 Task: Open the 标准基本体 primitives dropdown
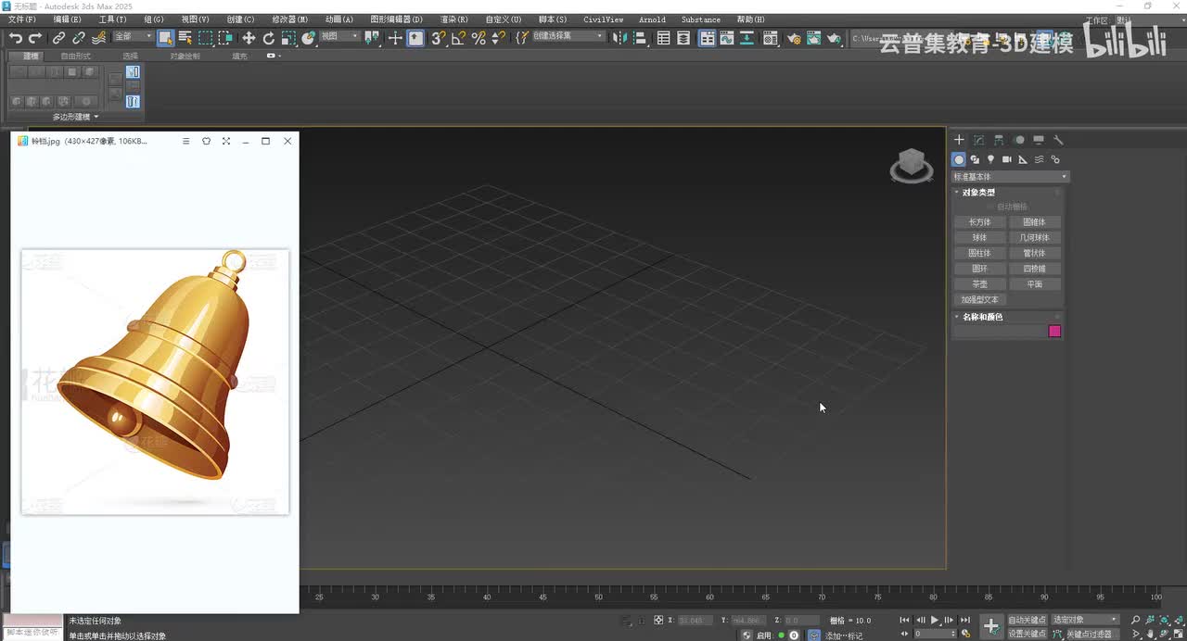point(1011,177)
